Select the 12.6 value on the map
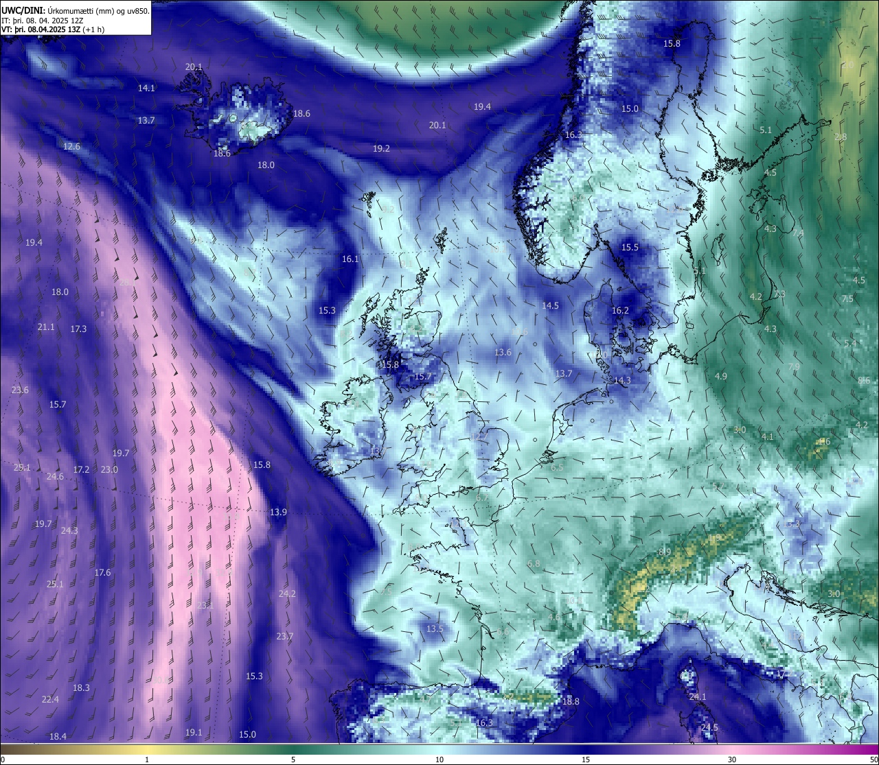 (x=71, y=146)
